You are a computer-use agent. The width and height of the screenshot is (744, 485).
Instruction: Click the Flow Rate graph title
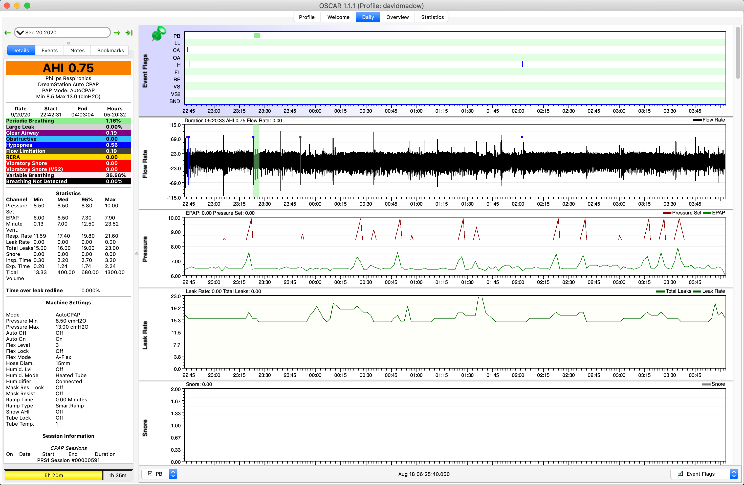145,164
